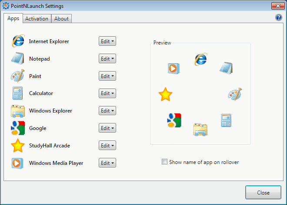Select the Media Player icon in the Preview

click(174, 68)
